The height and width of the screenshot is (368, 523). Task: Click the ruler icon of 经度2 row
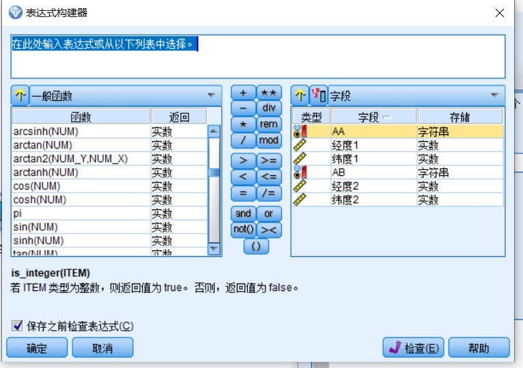pyautogui.click(x=300, y=186)
